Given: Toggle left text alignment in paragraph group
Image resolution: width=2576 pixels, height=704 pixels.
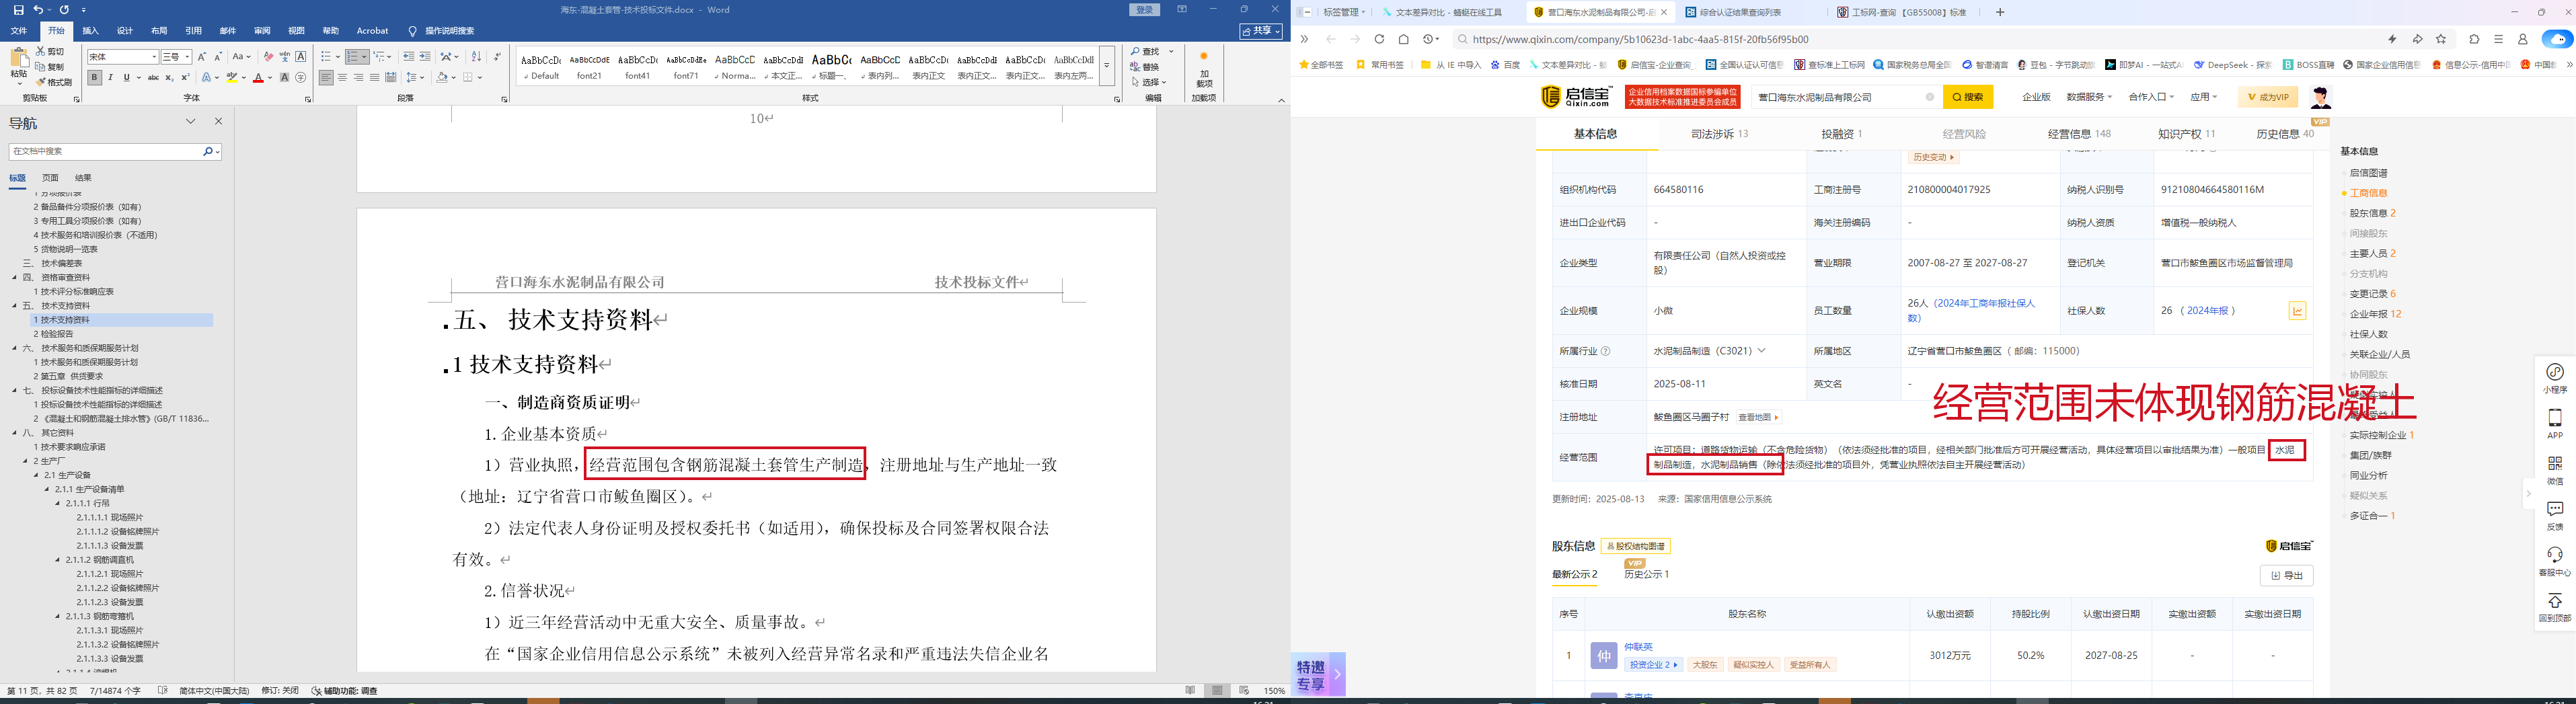Looking at the screenshot, I should (326, 77).
